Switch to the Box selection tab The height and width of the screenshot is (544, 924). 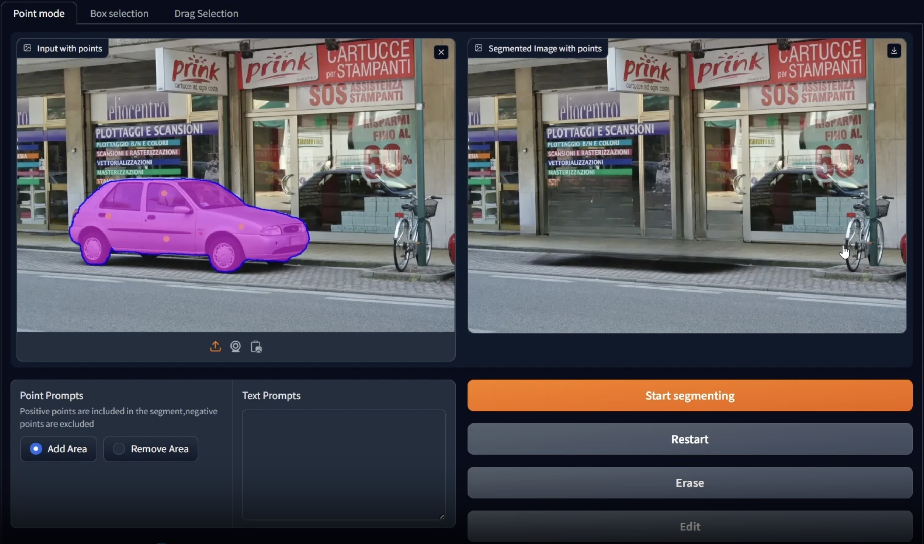[119, 14]
